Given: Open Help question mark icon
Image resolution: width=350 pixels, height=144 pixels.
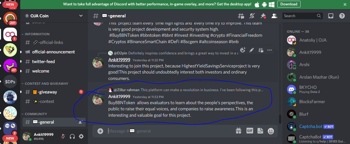Looking at the screenshot, I should click(342, 16).
